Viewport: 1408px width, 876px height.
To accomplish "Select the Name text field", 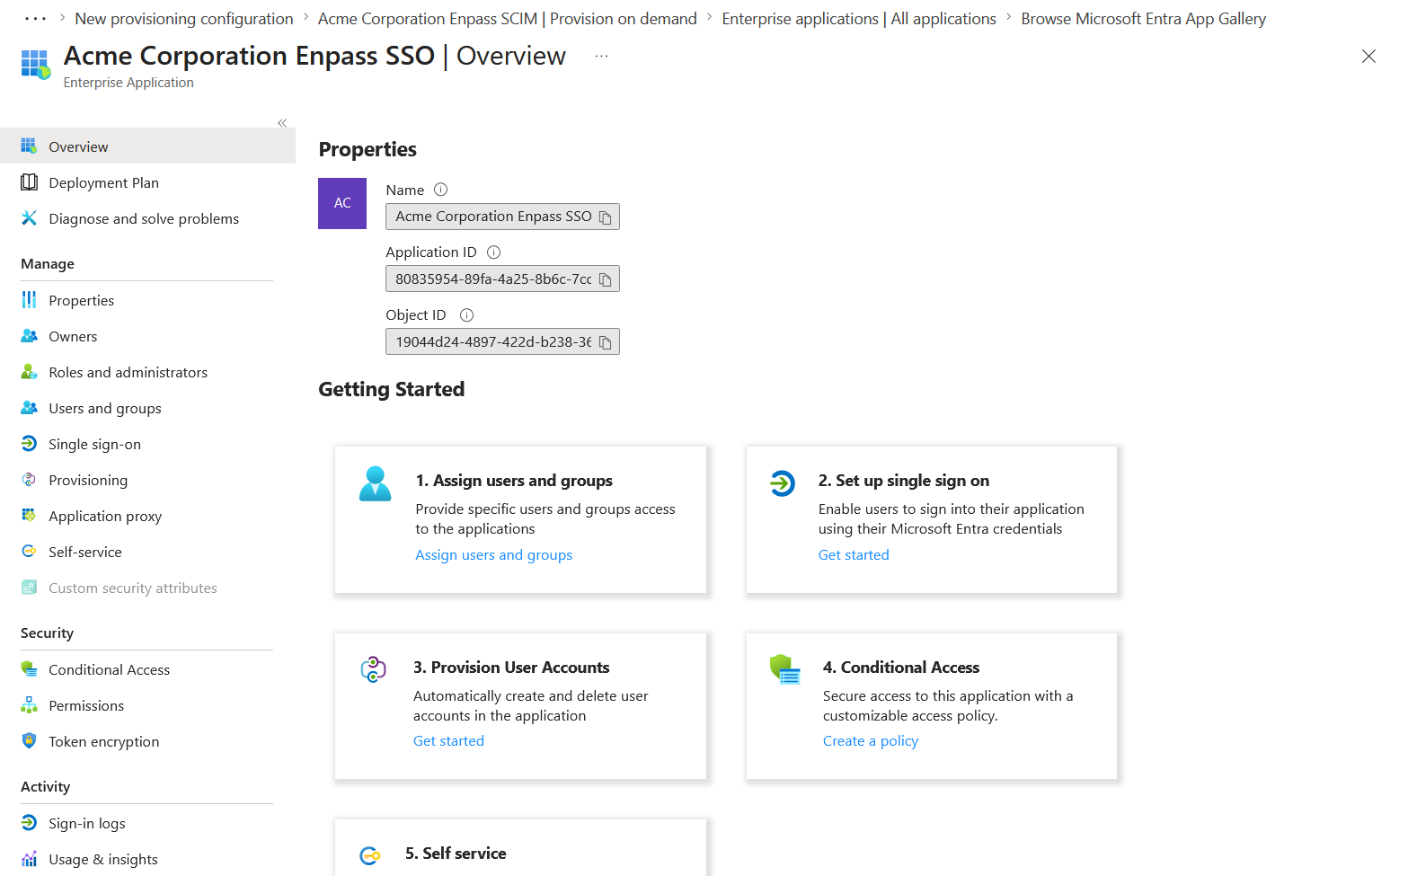I will 502,217.
